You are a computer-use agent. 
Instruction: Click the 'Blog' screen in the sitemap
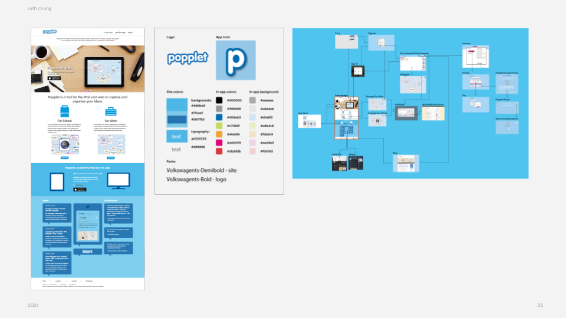pos(406,163)
